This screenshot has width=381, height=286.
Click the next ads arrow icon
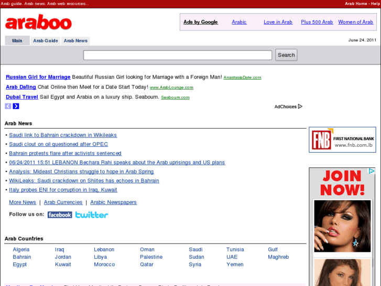16,106
